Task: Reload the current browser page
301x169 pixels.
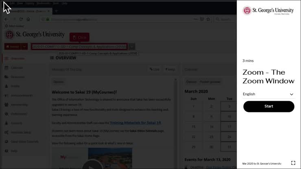Action: 21,19
